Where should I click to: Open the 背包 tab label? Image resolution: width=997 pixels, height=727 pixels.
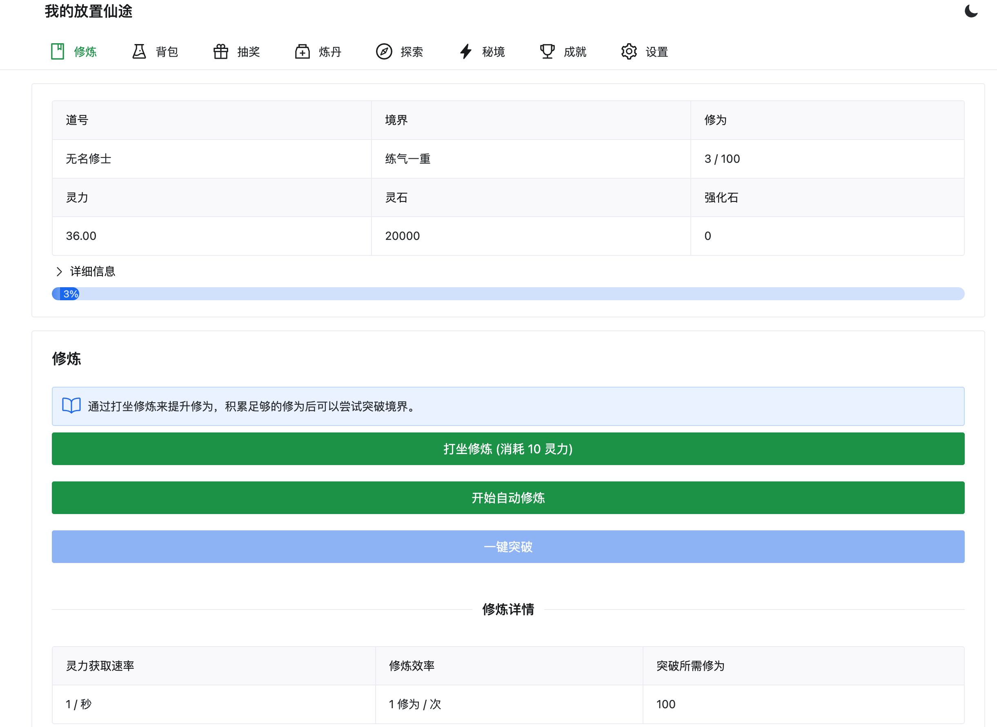[167, 52]
